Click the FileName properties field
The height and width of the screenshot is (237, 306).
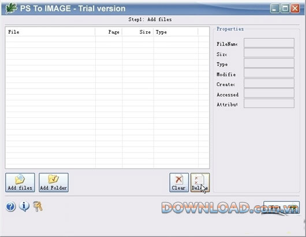point(269,43)
